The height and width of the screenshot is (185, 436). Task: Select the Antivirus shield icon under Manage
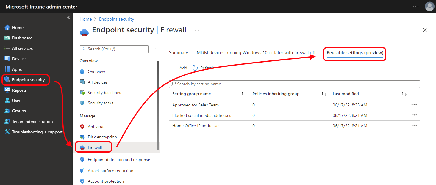[x=82, y=126]
